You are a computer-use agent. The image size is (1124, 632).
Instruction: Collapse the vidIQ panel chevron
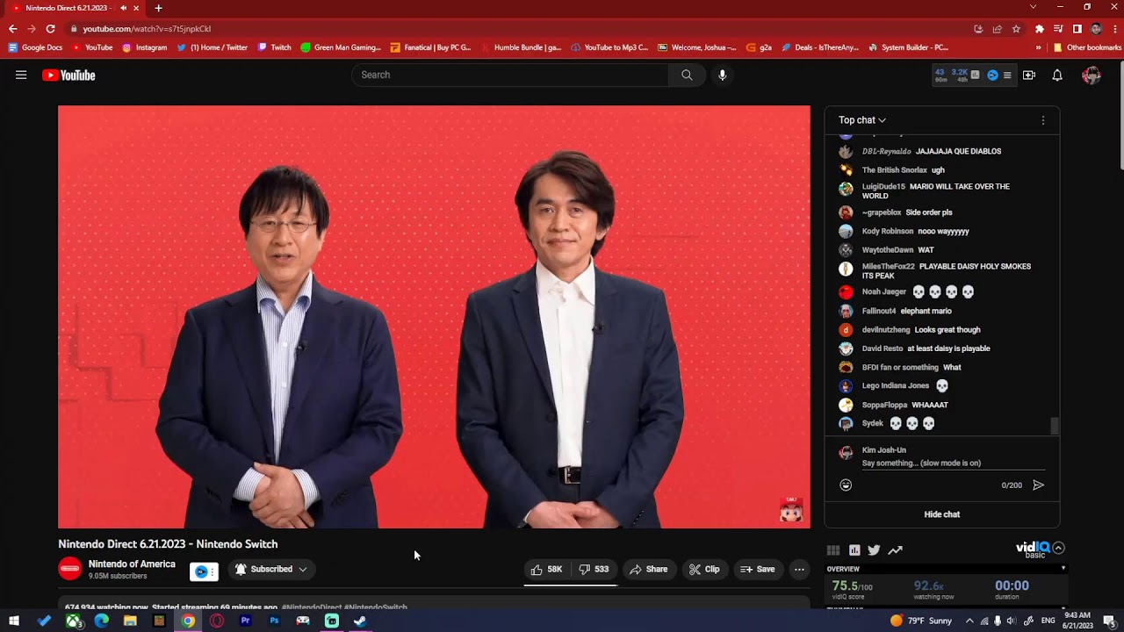pyautogui.click(x=1058, y=548)
